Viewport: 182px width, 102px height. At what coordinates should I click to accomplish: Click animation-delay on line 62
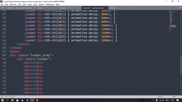[84, 33]
